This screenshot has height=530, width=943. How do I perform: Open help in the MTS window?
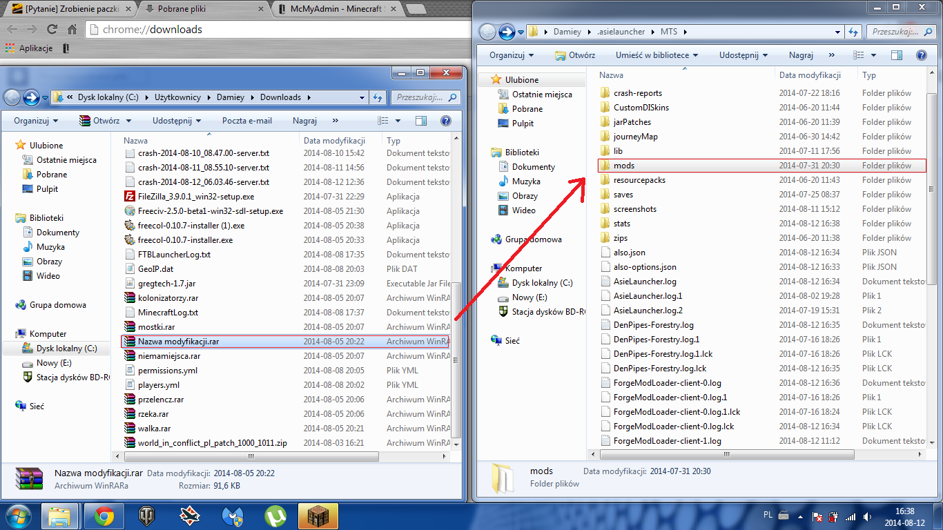click(x=921, y=55)
